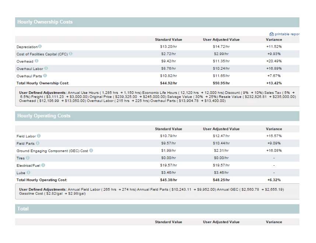The width and height of the screenshot is (316, 243).
Task: Click the Field Parts info icon
Action: point(38,143)
